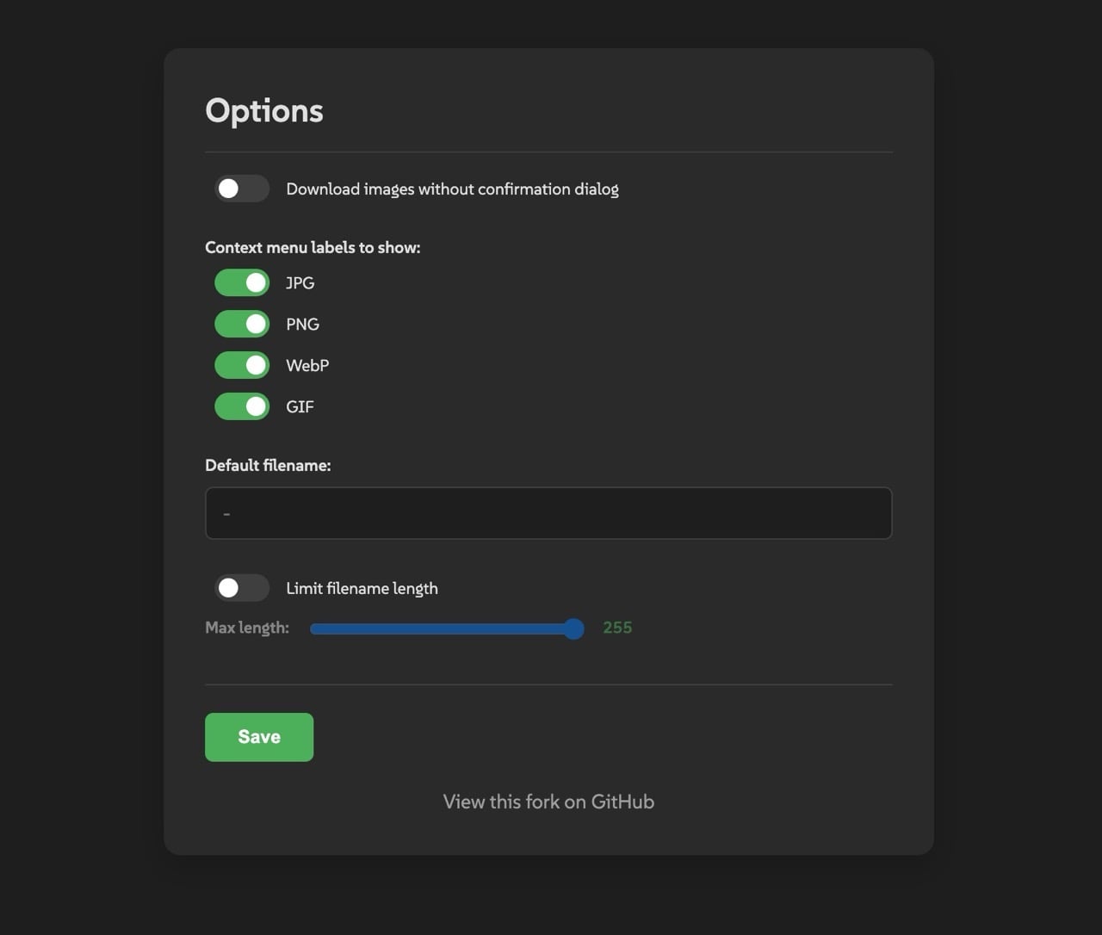This screenshot has width=1102, height=935.
Task: Click the JPG label text
Action: pos(300,282)
